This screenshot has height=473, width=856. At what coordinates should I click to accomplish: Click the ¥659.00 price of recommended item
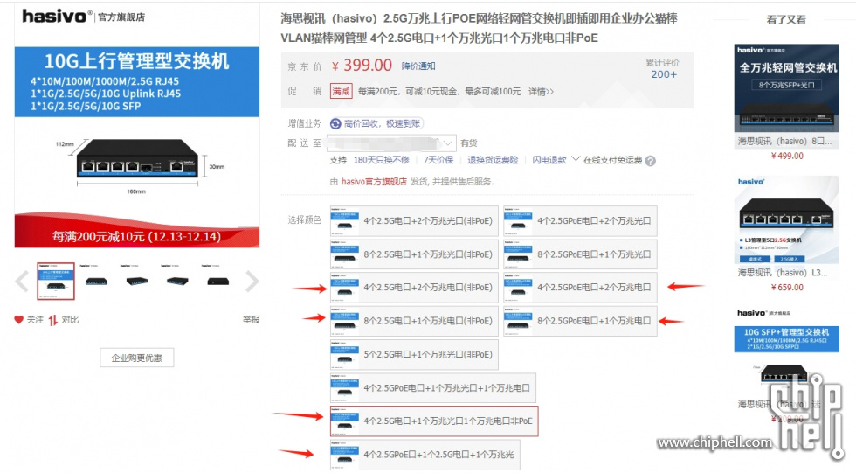(x=787, y=288)
